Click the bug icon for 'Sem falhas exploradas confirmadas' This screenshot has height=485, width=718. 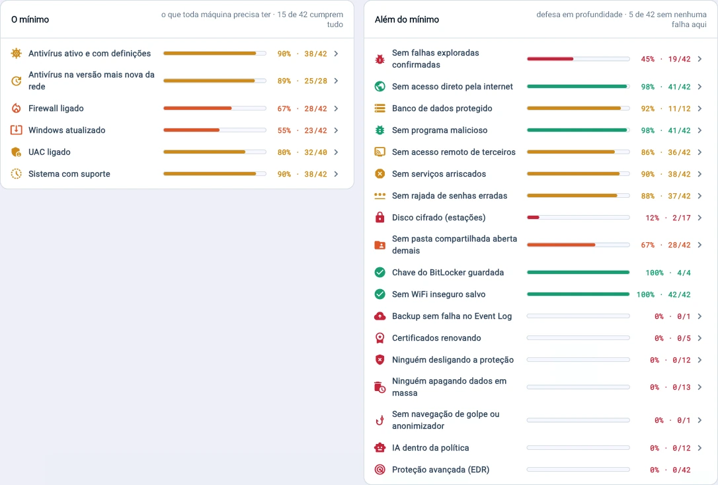tap(379, 59)
